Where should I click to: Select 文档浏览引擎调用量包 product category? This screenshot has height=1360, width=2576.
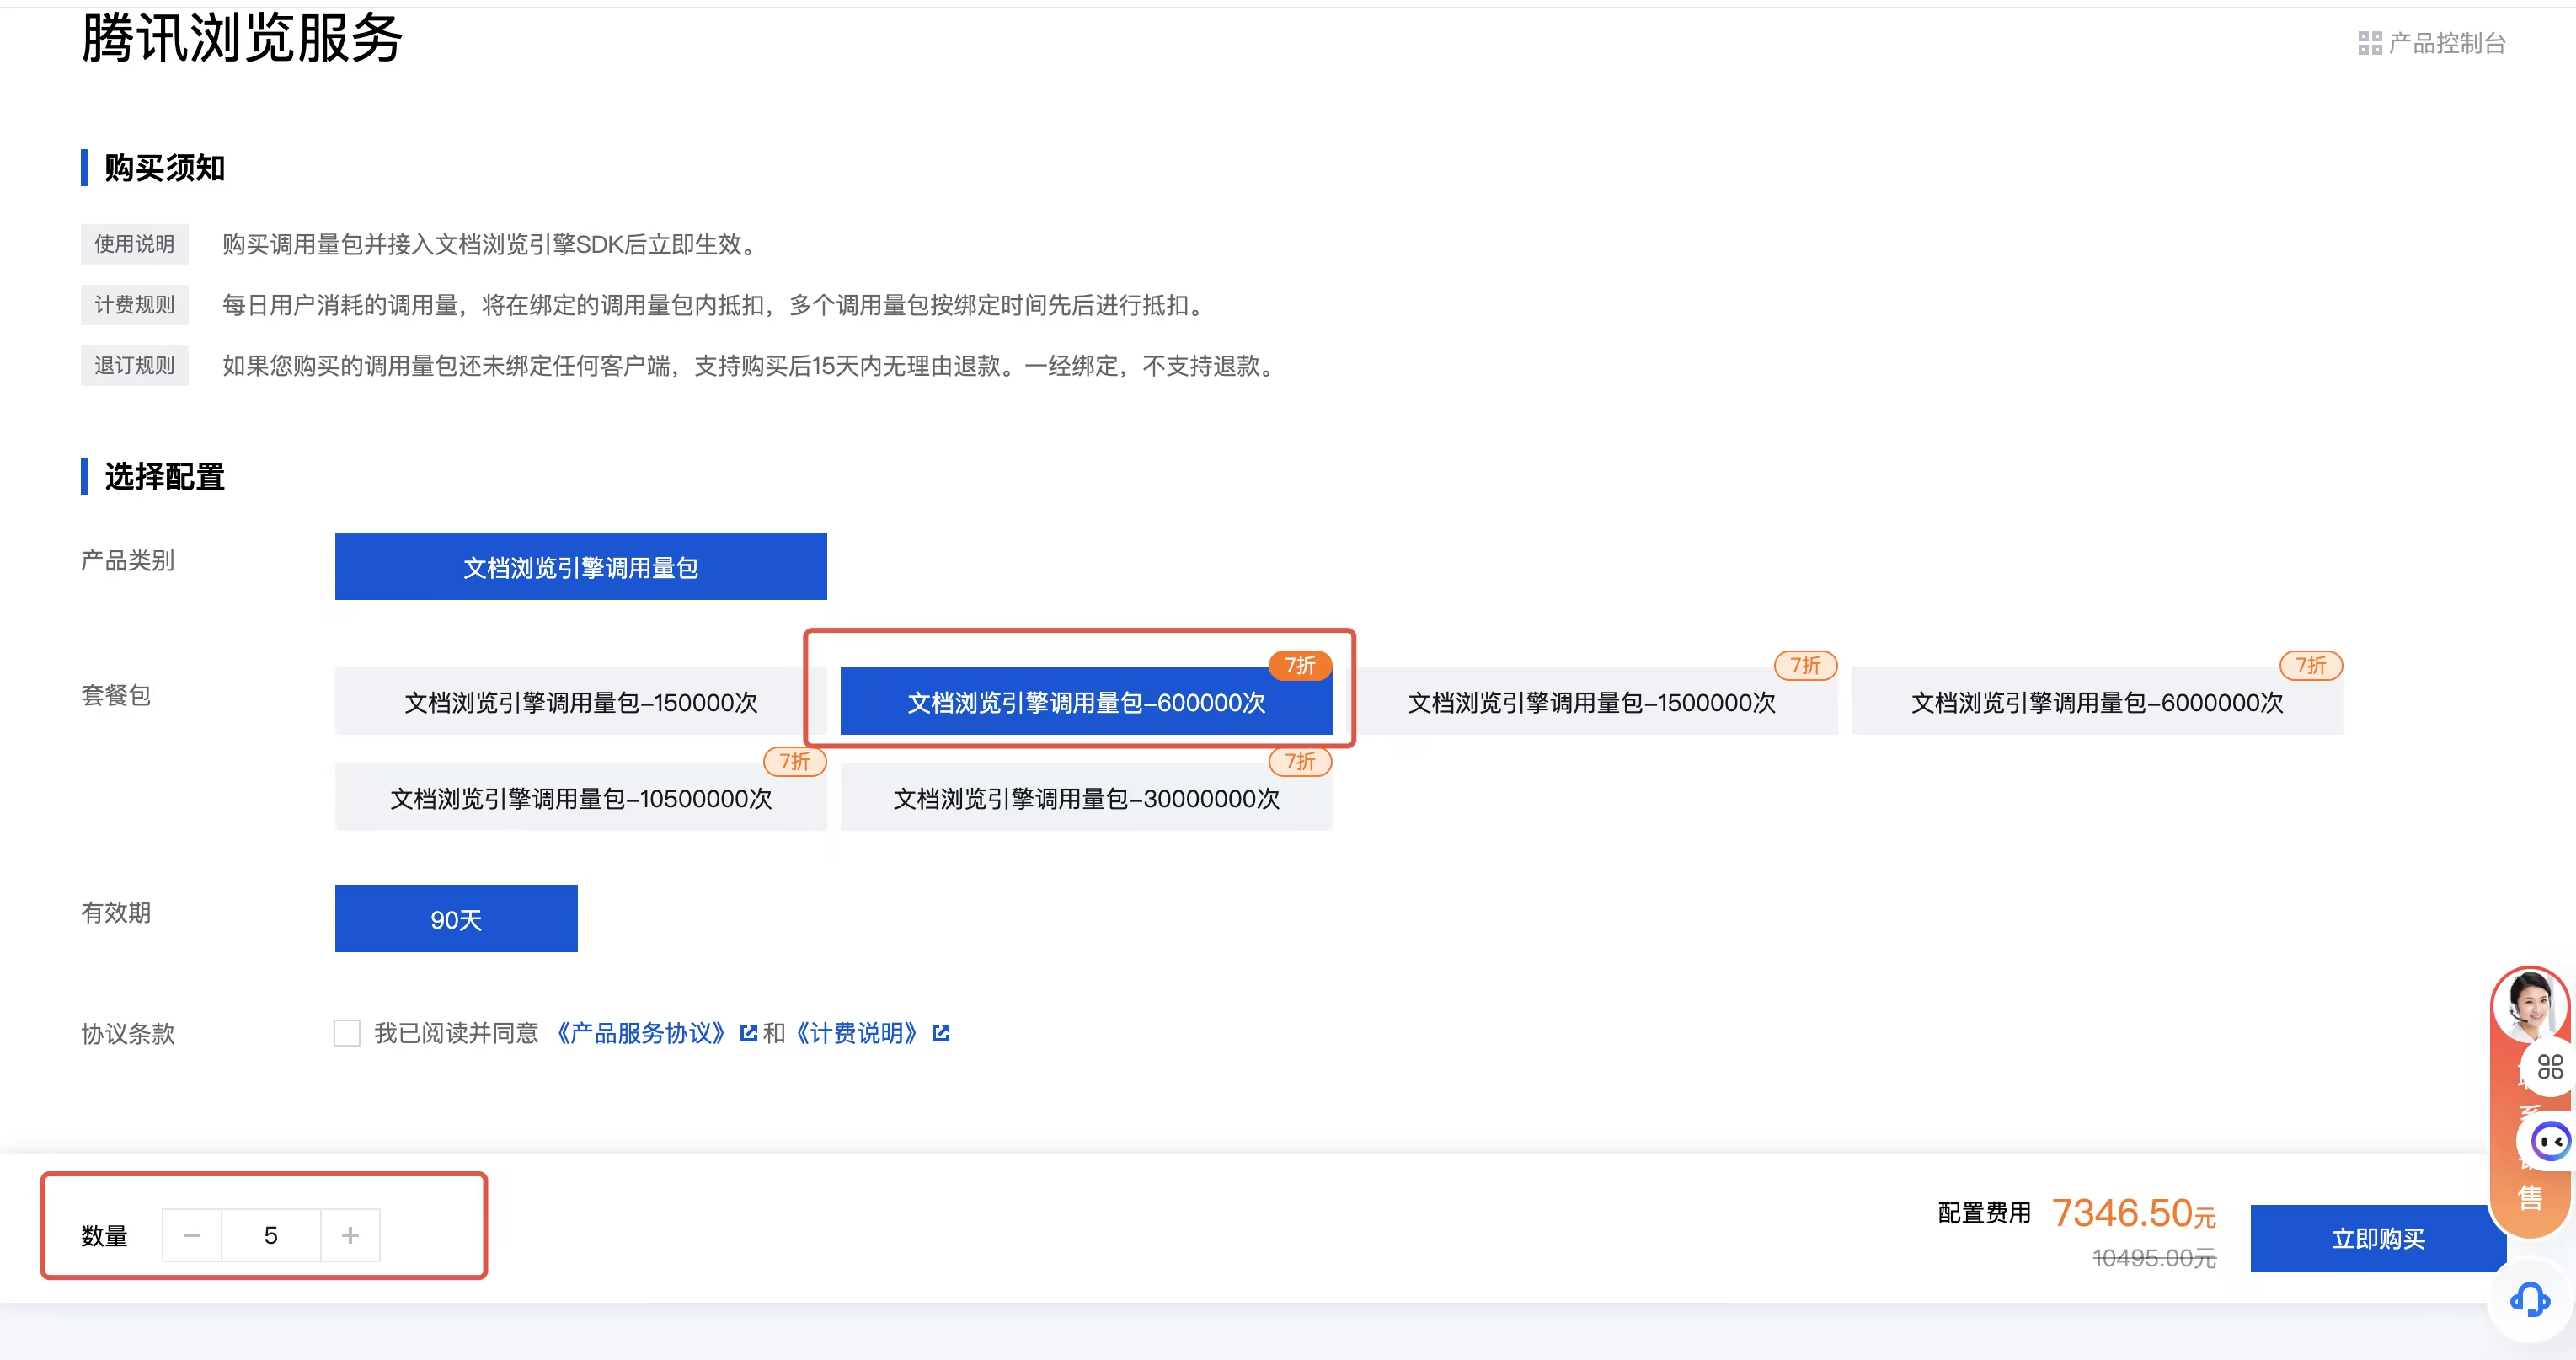580,566
